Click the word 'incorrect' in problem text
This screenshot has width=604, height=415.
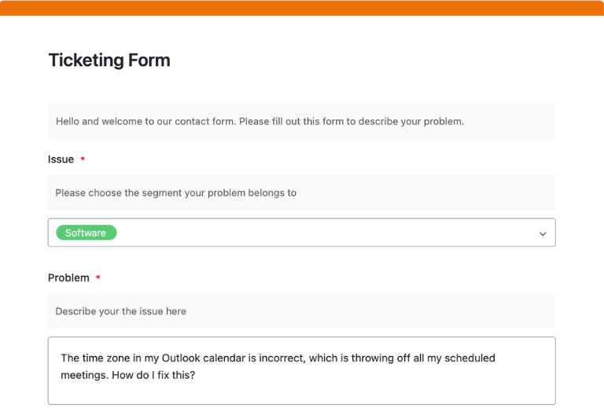280,358
